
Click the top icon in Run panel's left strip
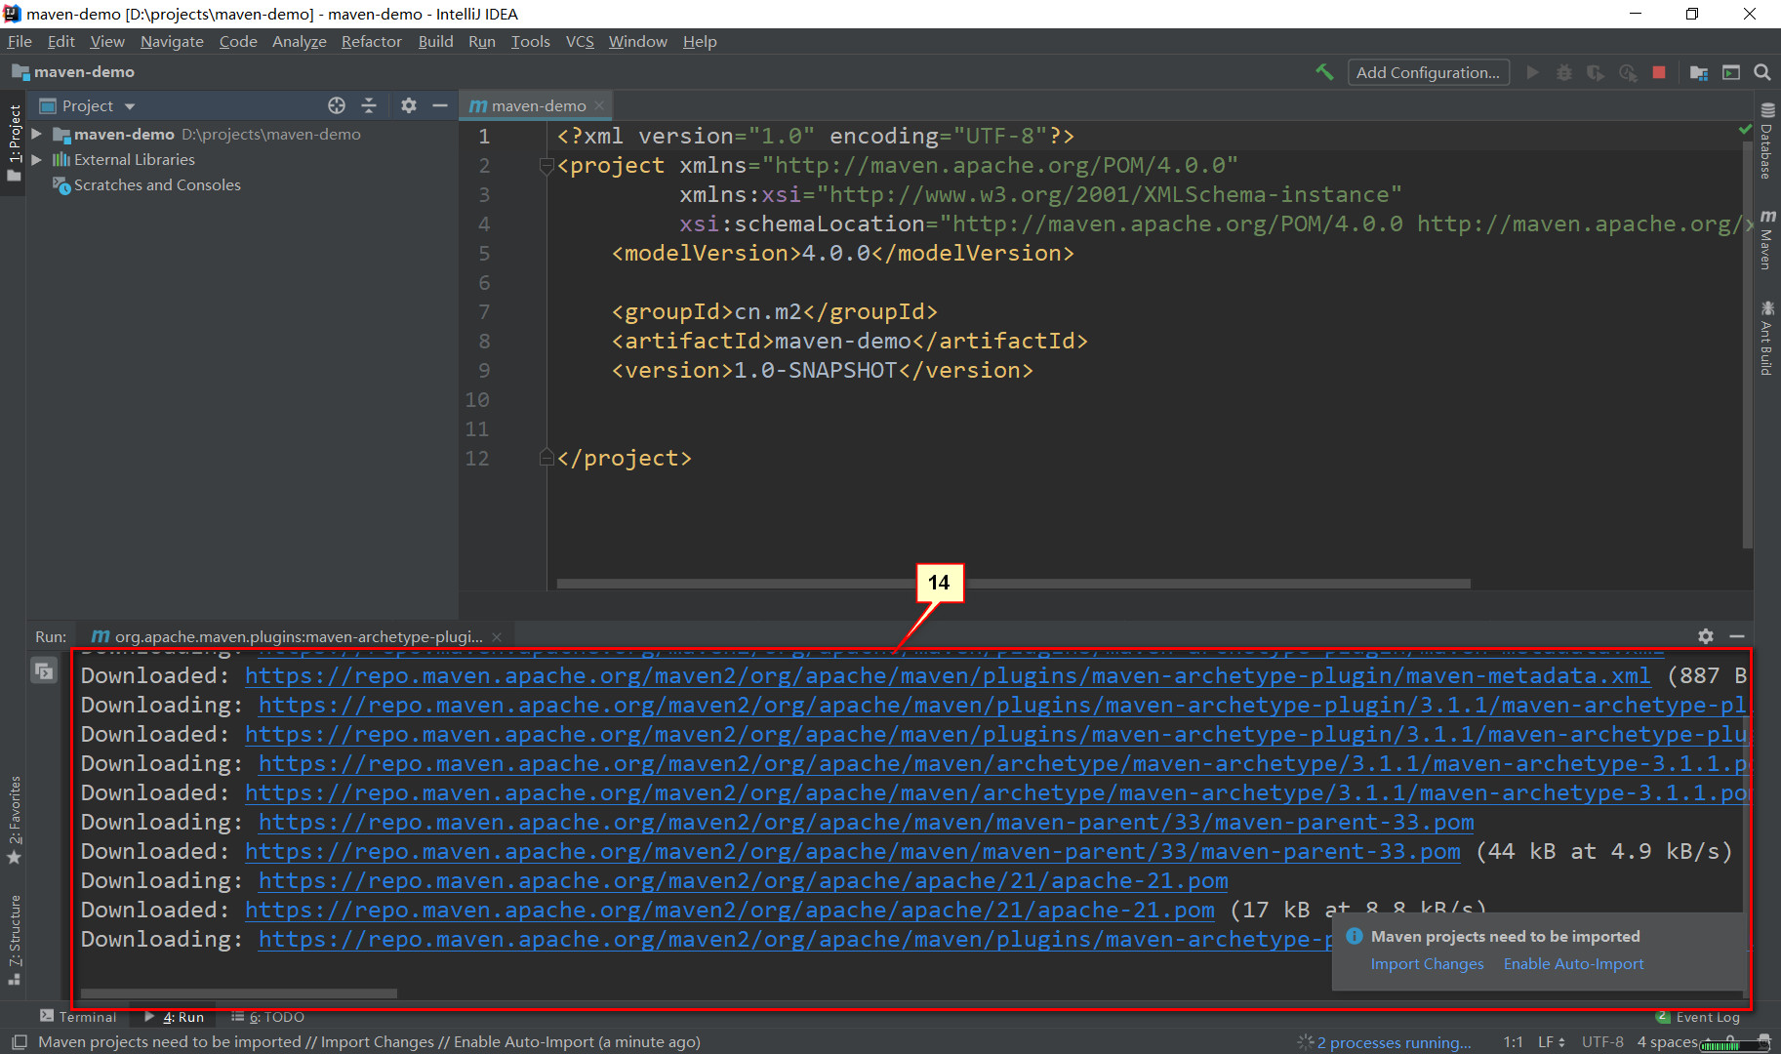point(44,670)
